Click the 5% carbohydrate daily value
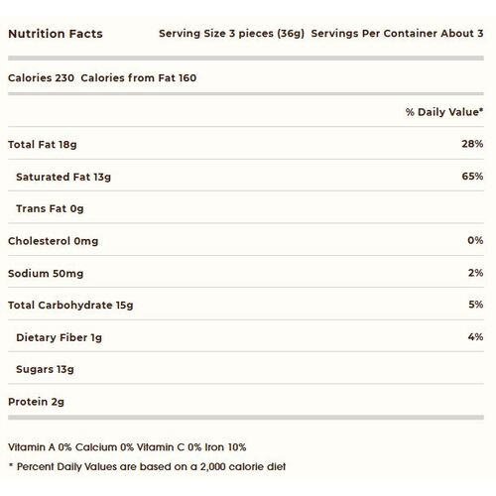The image size is (496, 496). tap(476, 305)
